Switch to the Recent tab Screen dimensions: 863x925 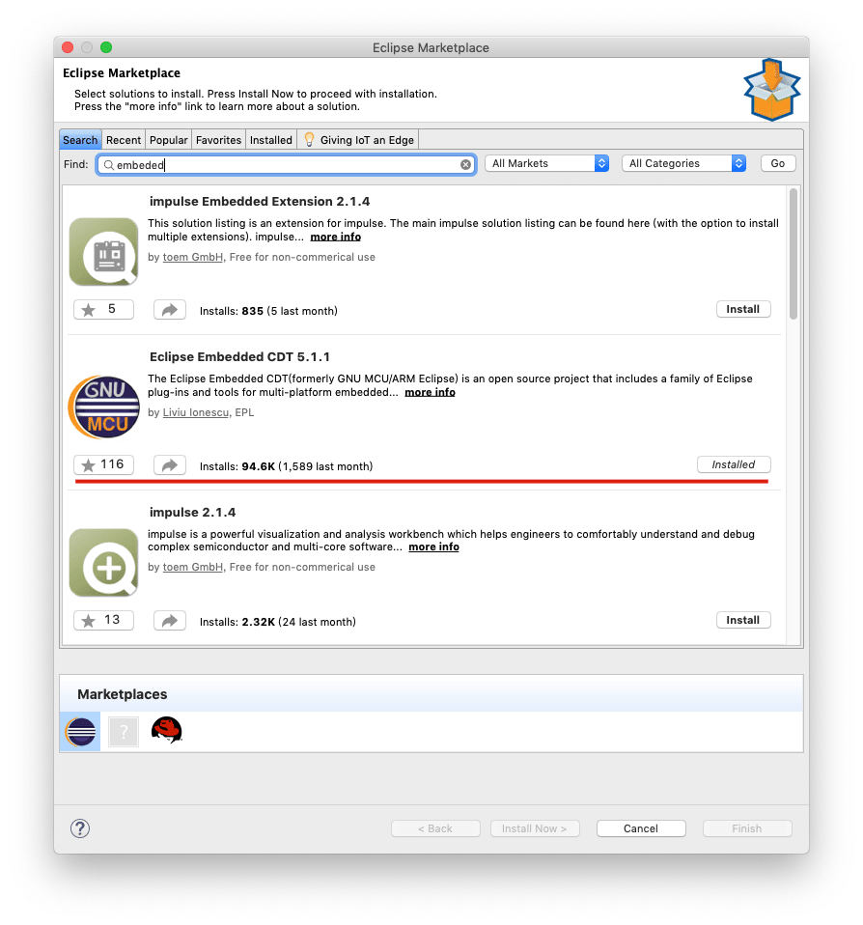coord(124,140)
